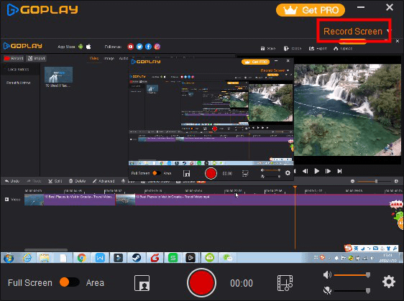This screenshot has width=404, height=301.
Task: Open the YouTube icon in the previewed editor
Action: click(x=130, y=47)
